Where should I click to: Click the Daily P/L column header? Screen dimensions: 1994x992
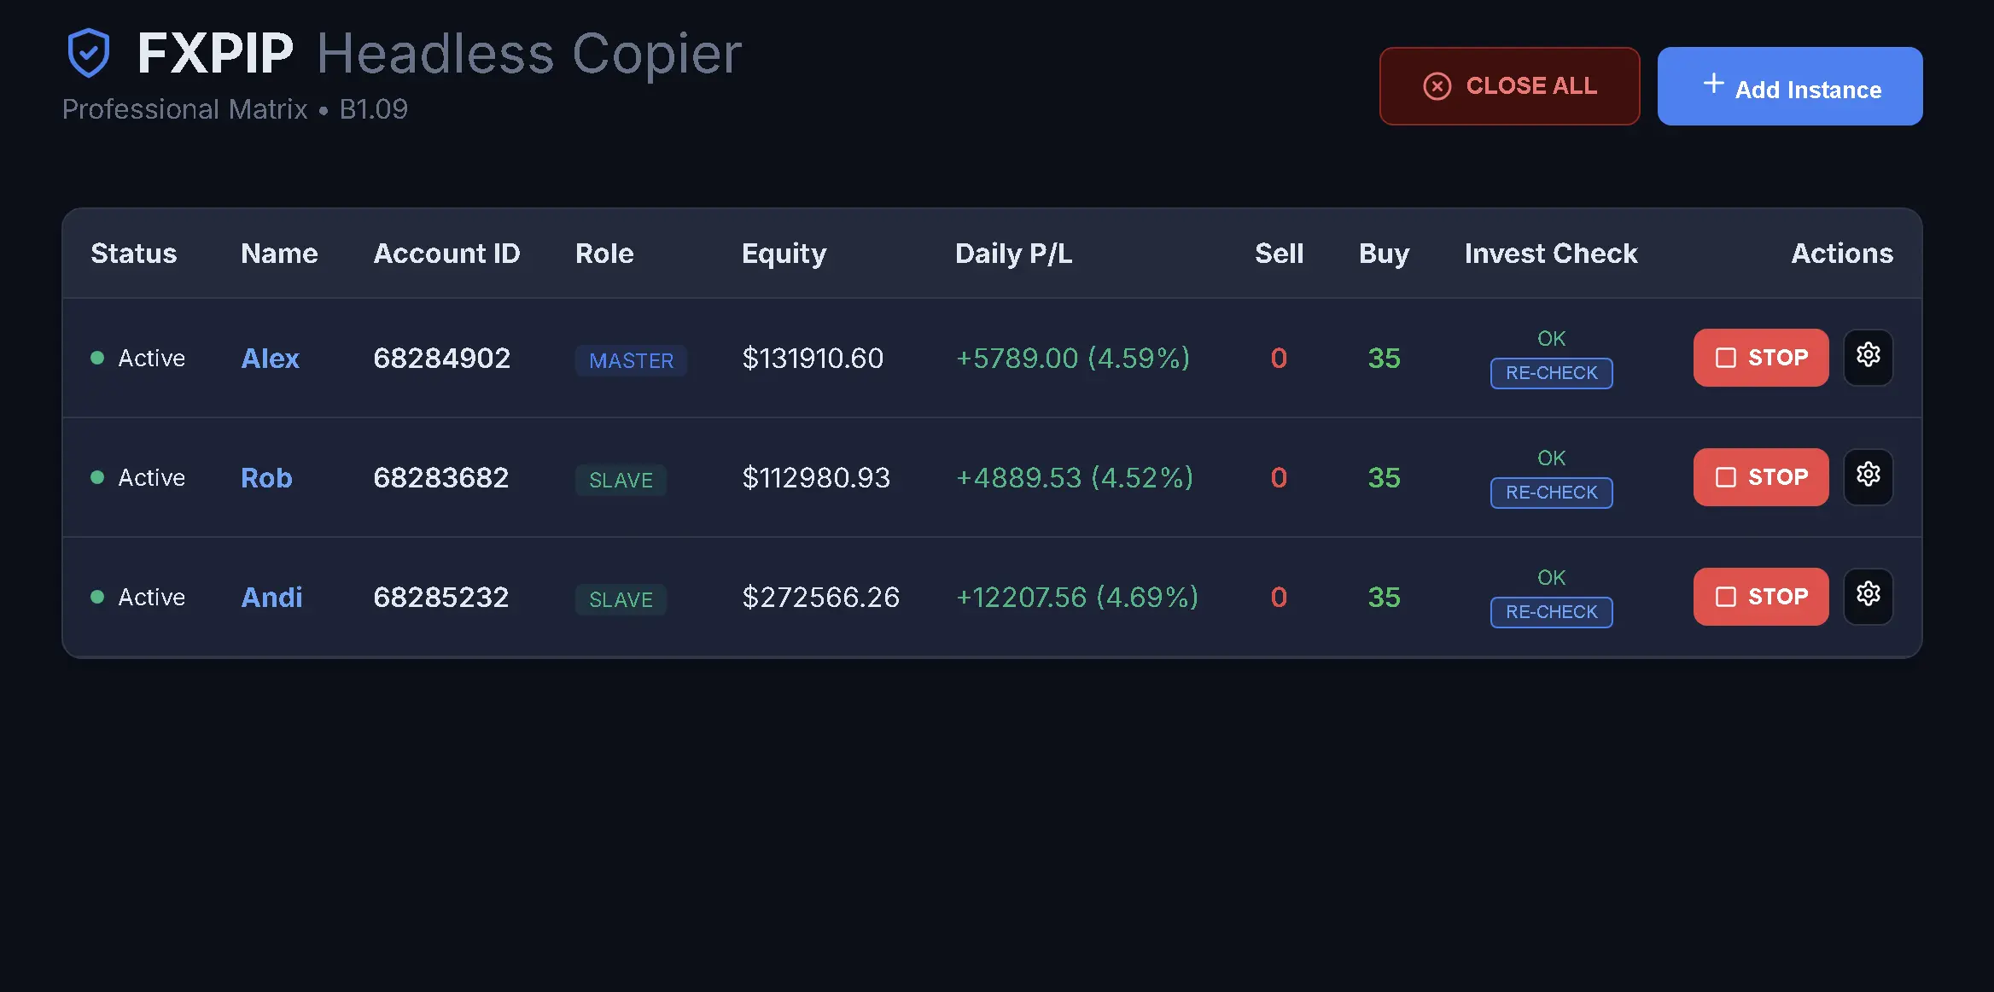coord(1014,254)
